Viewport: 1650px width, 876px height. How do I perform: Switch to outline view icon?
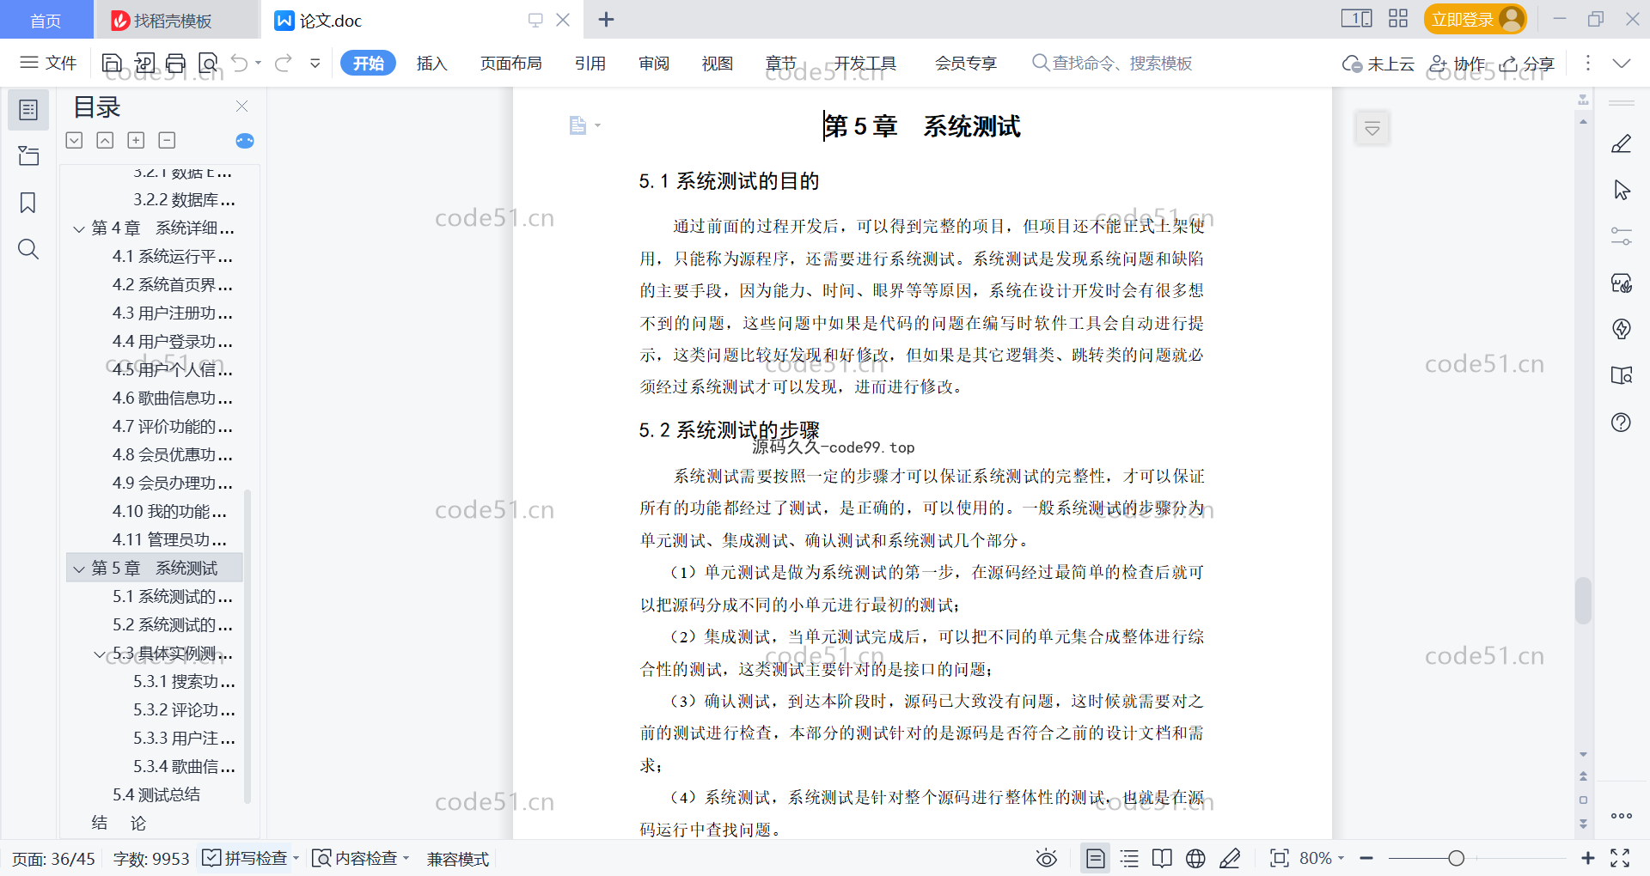click(x=1130, y=858)
